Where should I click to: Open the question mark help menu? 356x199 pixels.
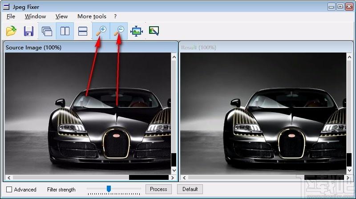pos(115,16)
